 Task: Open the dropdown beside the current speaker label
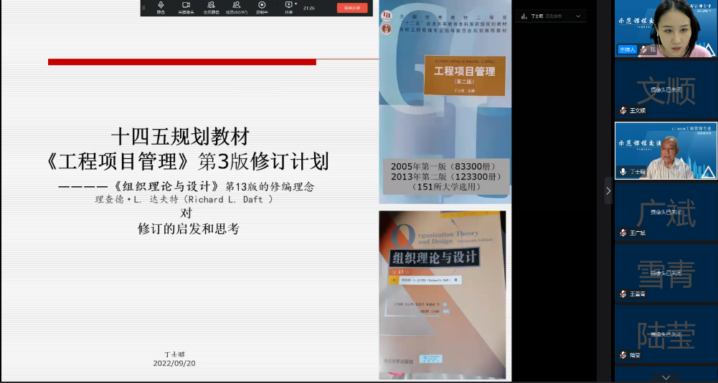point(579,15)
